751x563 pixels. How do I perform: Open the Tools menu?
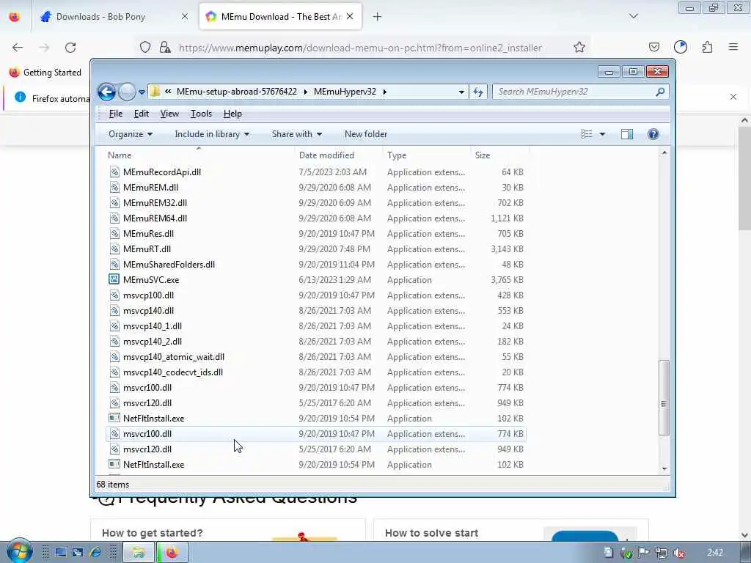(x=201, y=114)
